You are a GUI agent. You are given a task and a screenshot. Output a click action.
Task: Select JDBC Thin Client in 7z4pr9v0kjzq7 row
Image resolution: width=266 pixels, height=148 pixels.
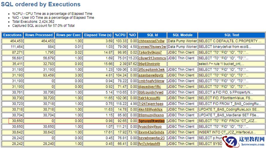[181, 52]
